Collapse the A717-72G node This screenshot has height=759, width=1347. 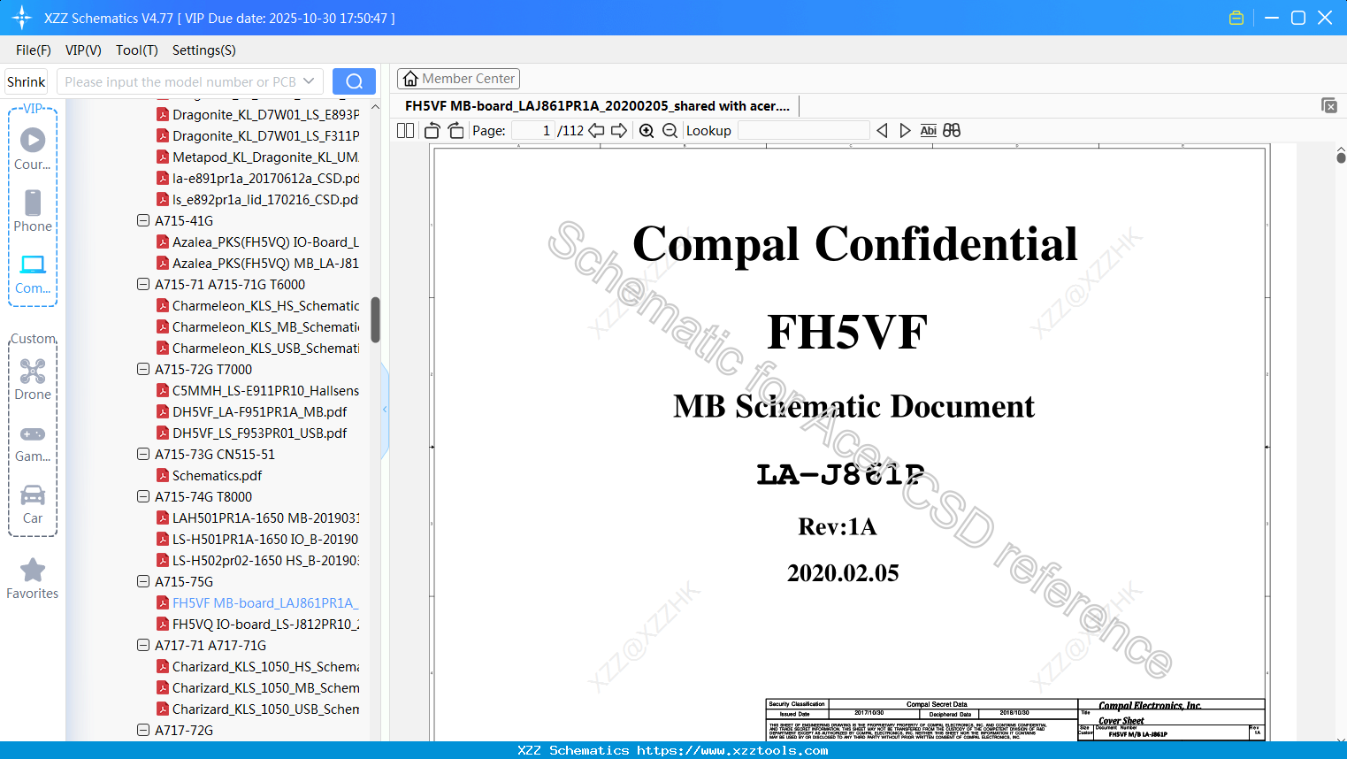coord(143,730)
